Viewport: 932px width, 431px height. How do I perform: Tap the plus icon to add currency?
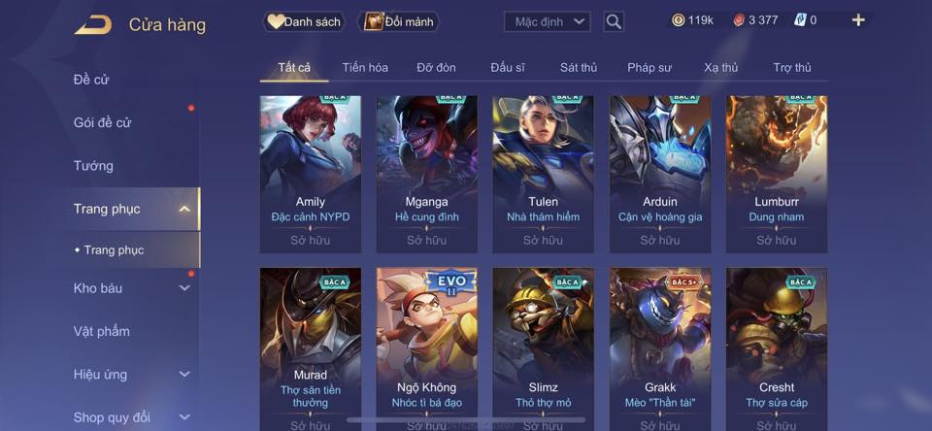click(x=858, y=20)
